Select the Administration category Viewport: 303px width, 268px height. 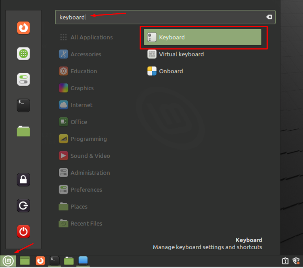(85, 173)
